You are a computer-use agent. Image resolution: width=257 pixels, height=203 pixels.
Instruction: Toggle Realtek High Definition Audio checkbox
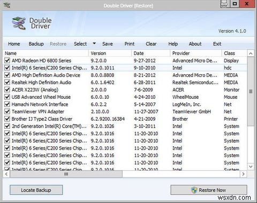pyautogui.click(x=7, y=82)
